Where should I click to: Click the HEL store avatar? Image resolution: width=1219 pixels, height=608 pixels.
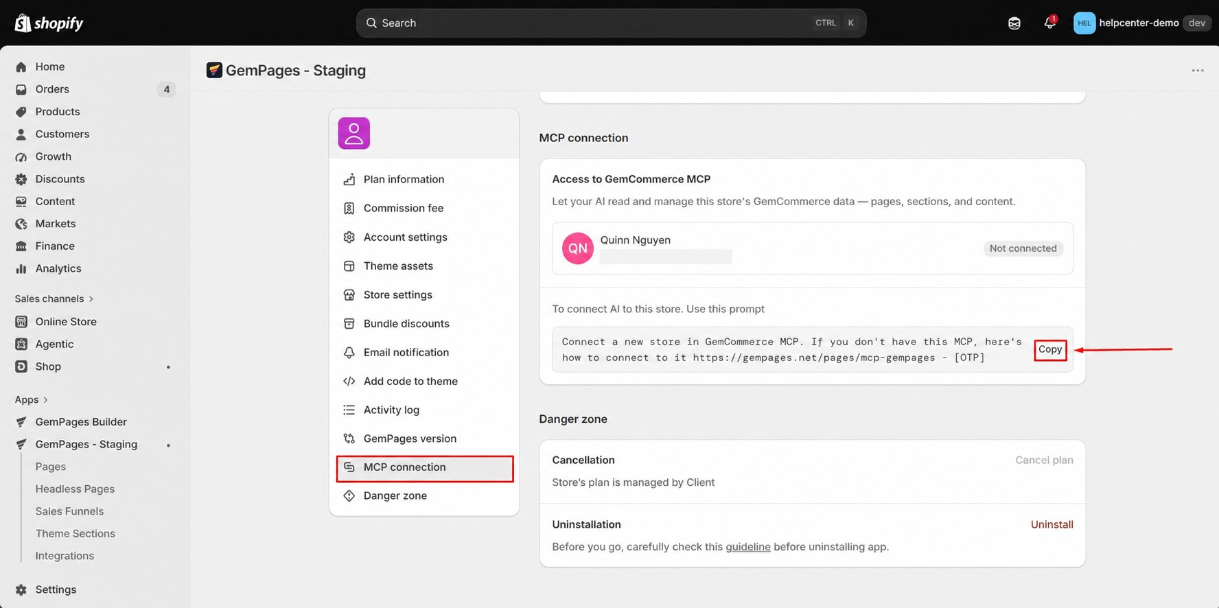[x=1084, y=23]
